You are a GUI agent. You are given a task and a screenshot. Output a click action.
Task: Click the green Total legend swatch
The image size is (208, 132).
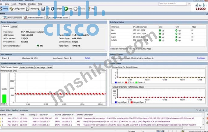pyautogui.click(x=136, y=83)
